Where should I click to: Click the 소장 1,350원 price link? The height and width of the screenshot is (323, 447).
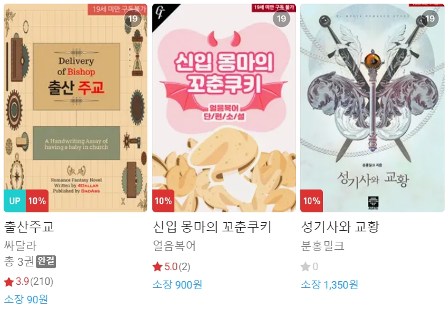click(x=330, y=285)
